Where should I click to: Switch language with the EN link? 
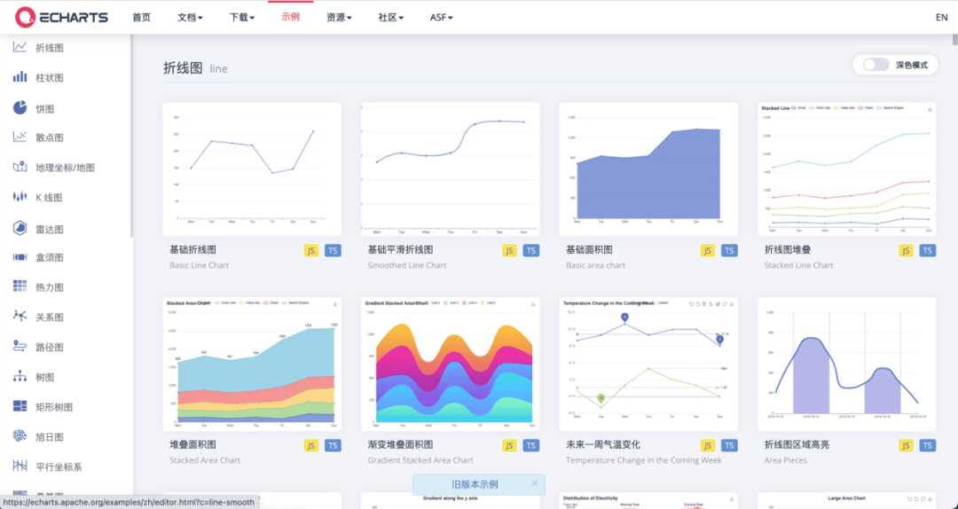tap(941, 18)
